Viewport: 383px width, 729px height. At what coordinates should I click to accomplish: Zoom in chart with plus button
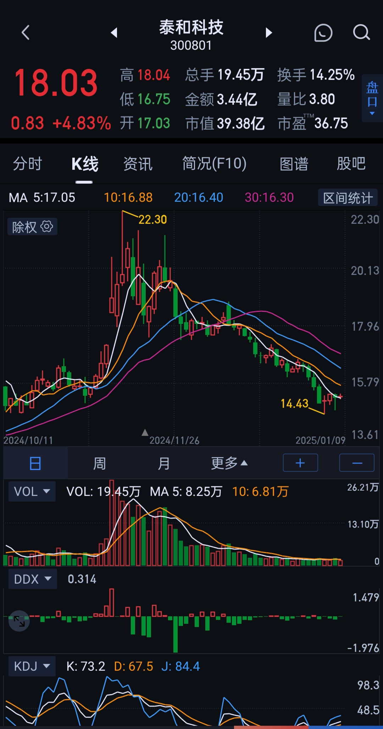pos(300,463)
